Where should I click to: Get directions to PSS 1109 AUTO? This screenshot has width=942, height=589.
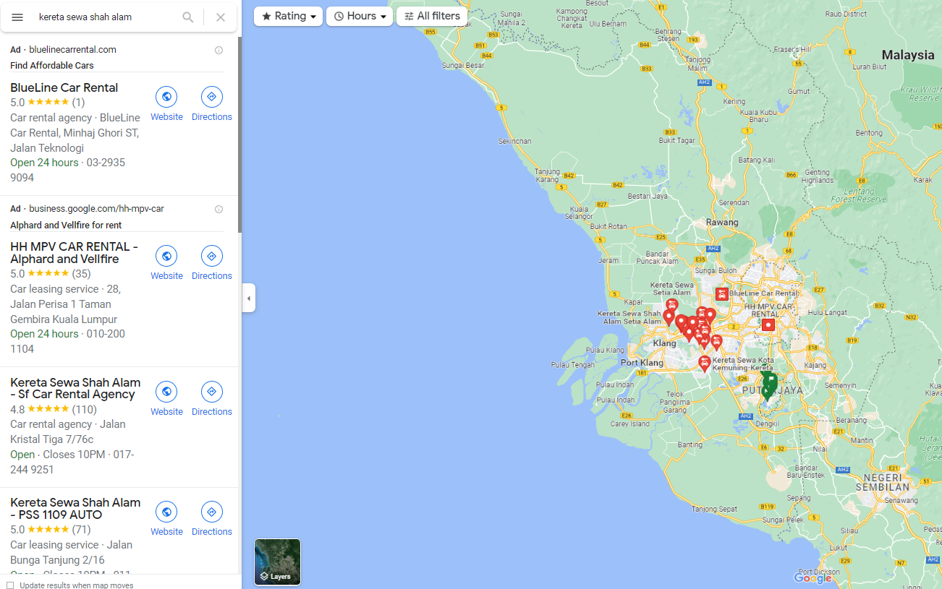coord(211,512)
